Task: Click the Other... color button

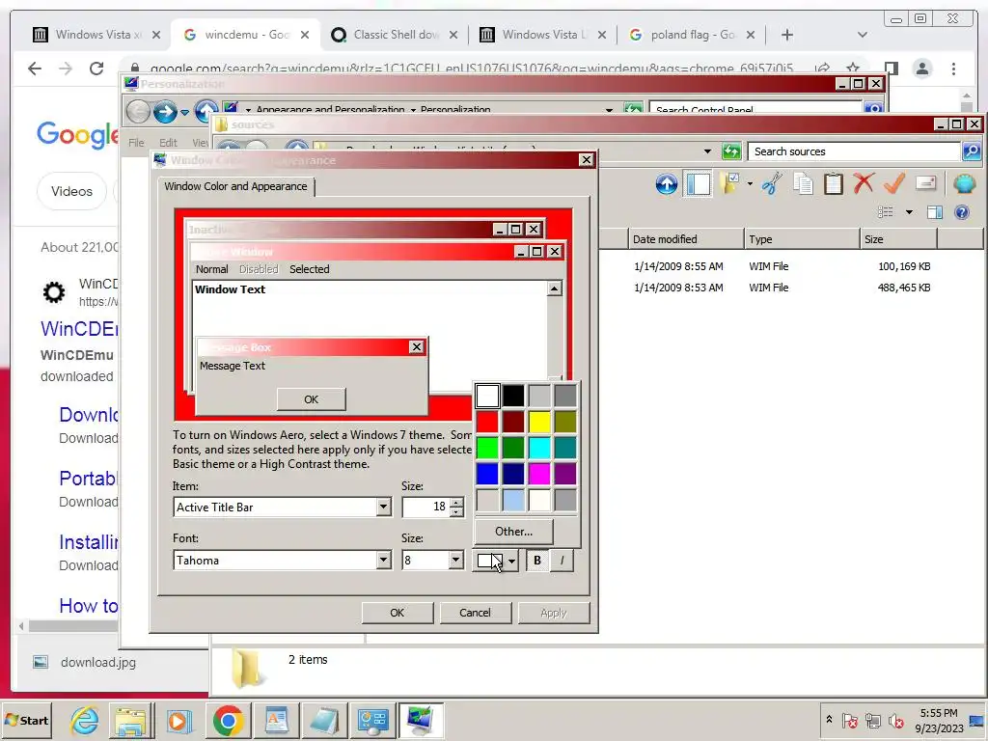Action: [513, 532]
